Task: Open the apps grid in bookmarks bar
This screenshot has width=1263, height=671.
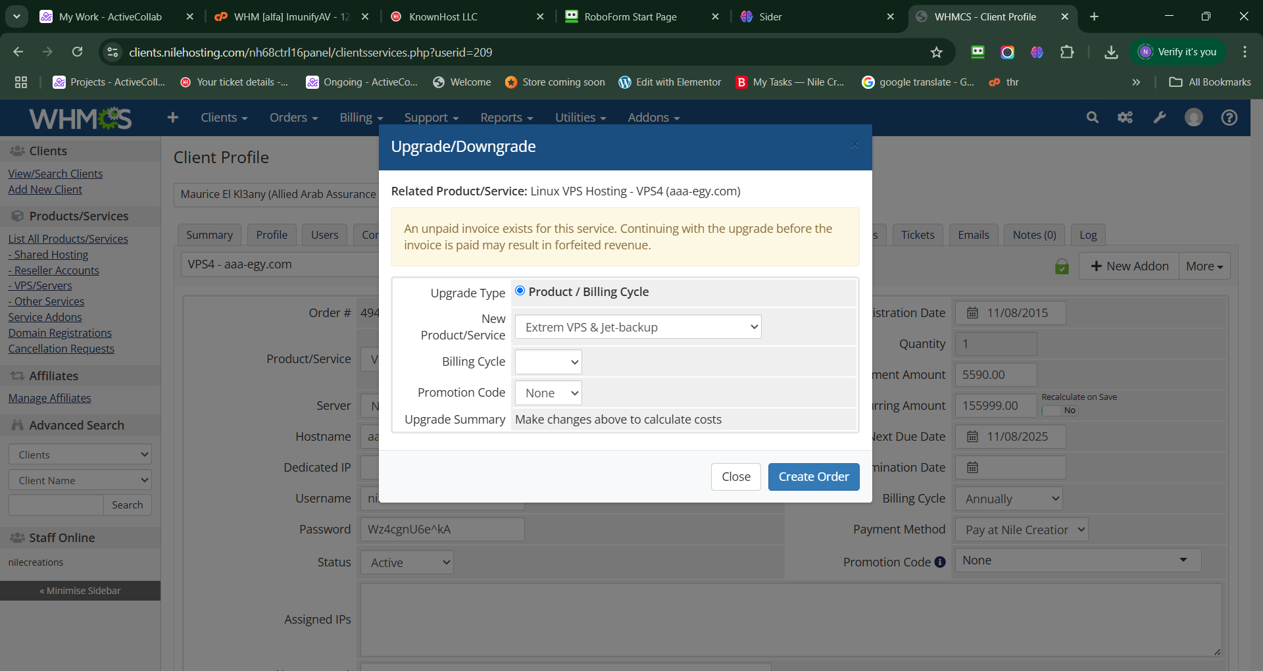Action: click(x=21, y=82)
